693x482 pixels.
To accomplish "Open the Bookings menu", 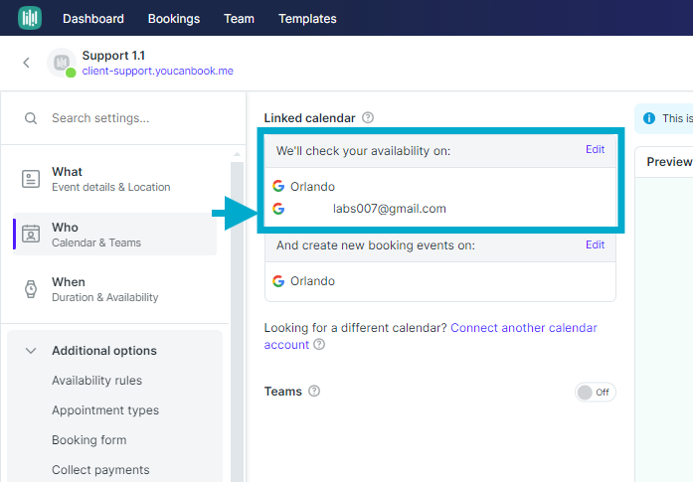I will (x=174, y=19).
